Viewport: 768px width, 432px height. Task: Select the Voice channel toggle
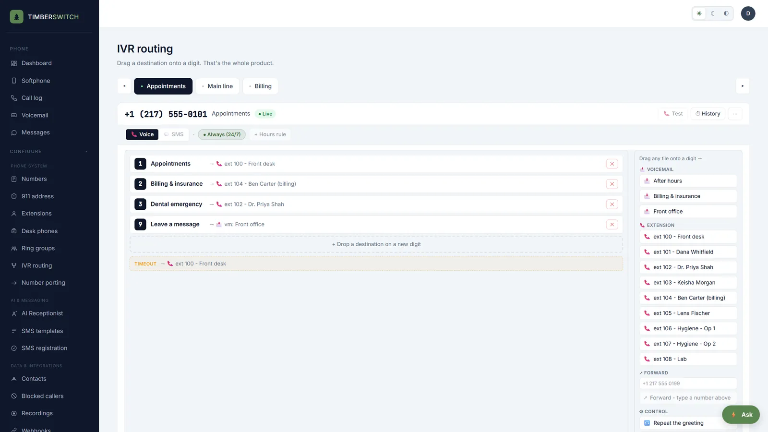[x=142, y=134]
